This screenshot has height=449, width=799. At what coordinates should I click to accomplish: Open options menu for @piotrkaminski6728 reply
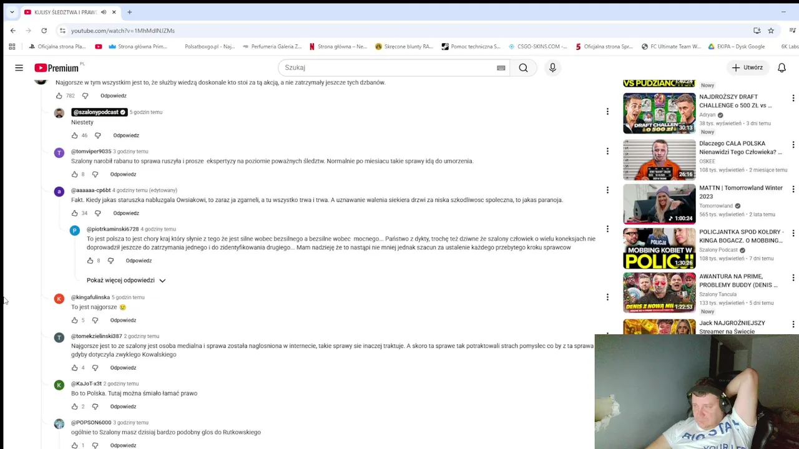(607, 229)
